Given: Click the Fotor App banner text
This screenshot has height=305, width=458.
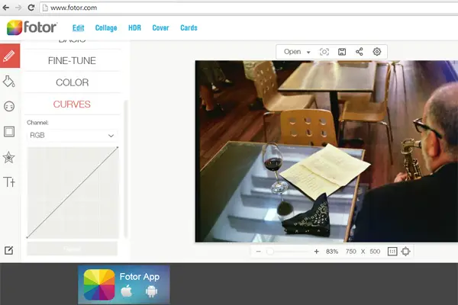Looking at the screenshot, I should click(x=140, y=276).
